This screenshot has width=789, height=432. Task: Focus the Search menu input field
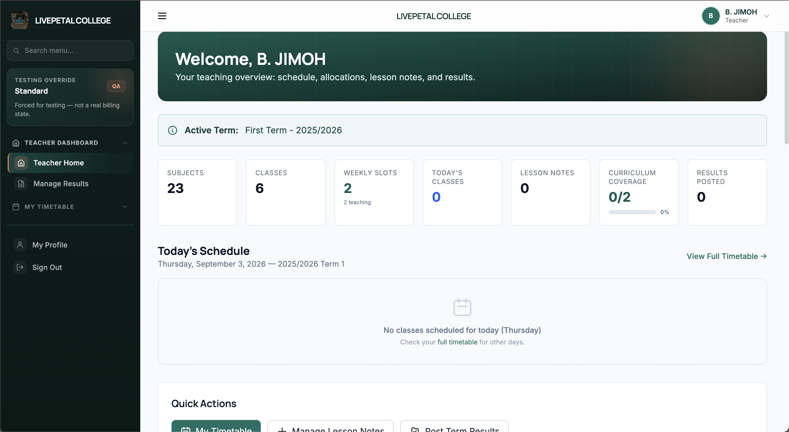tap(70, 51)
